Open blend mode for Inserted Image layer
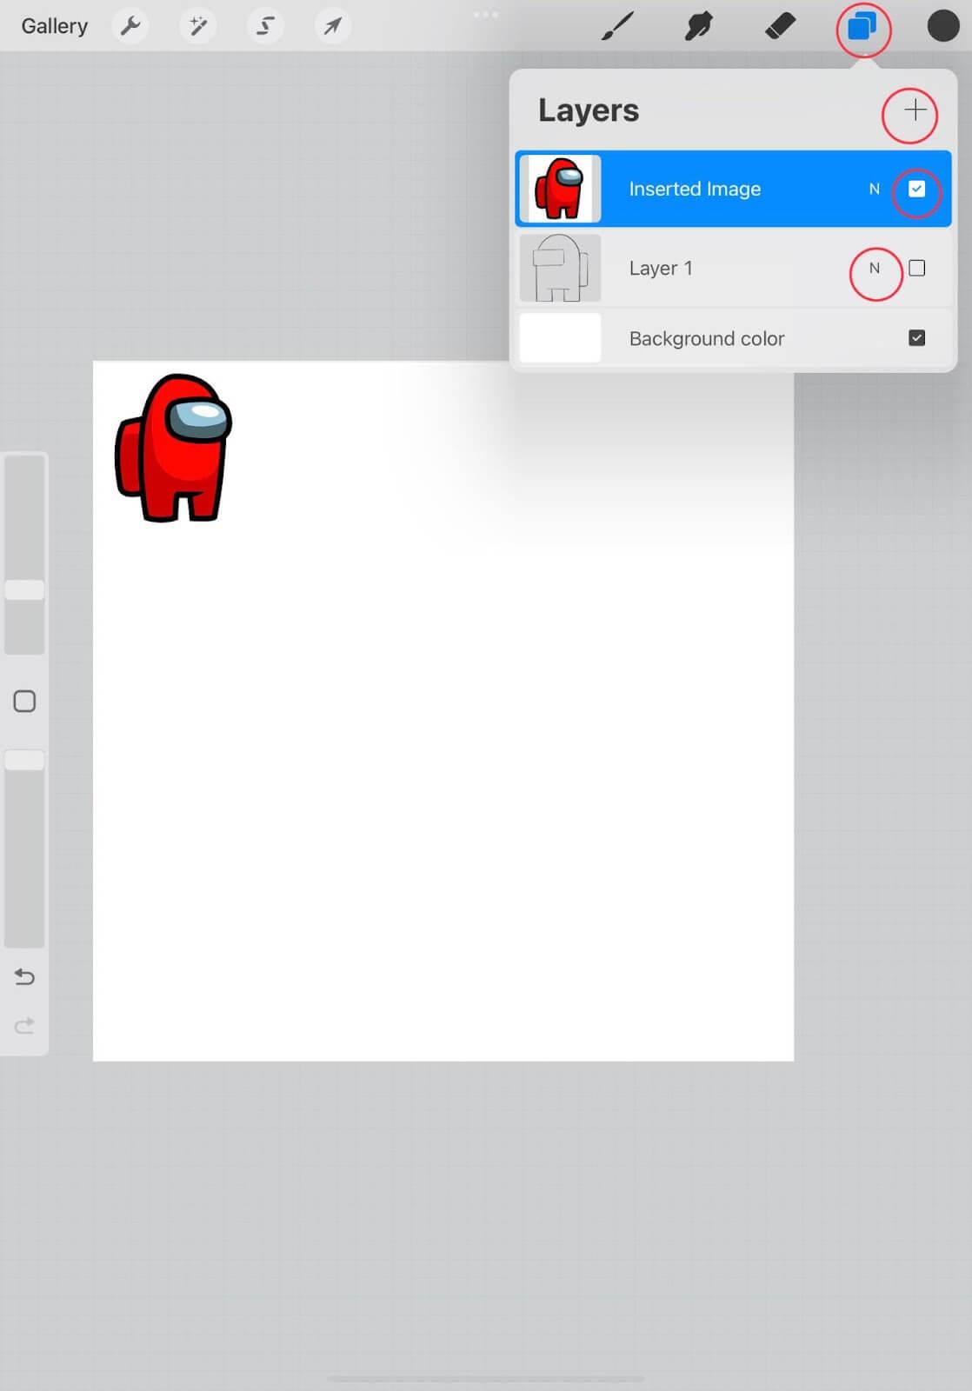The height and width of the screenshot is (1391, 972). click(x=874, y=189)
